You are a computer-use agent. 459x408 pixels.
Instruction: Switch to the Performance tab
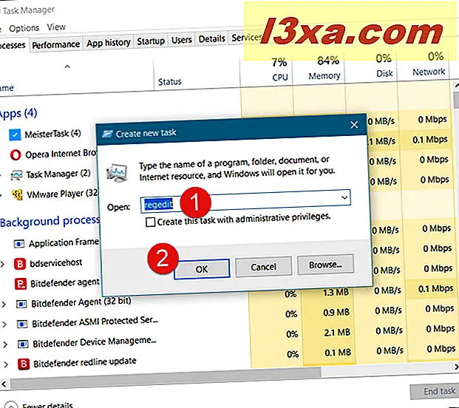(x=56, y=45)
